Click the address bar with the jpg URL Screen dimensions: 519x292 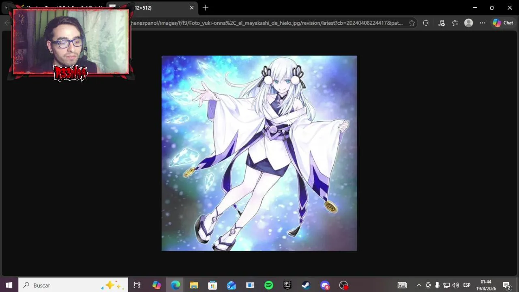[266, 23]
